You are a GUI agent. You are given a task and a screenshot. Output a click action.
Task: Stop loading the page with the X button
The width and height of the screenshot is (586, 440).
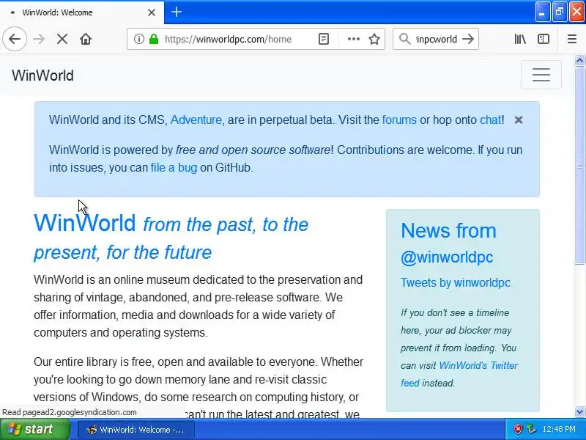coord(62,39)
